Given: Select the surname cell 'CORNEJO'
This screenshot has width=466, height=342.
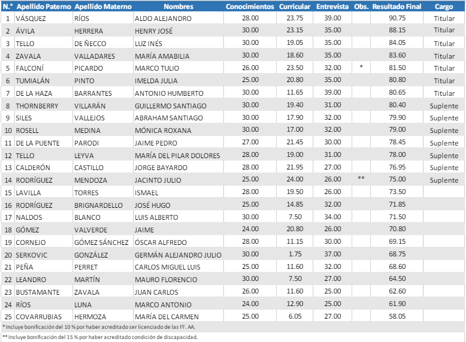Looking at the screenshot, I should coord(31,243).
